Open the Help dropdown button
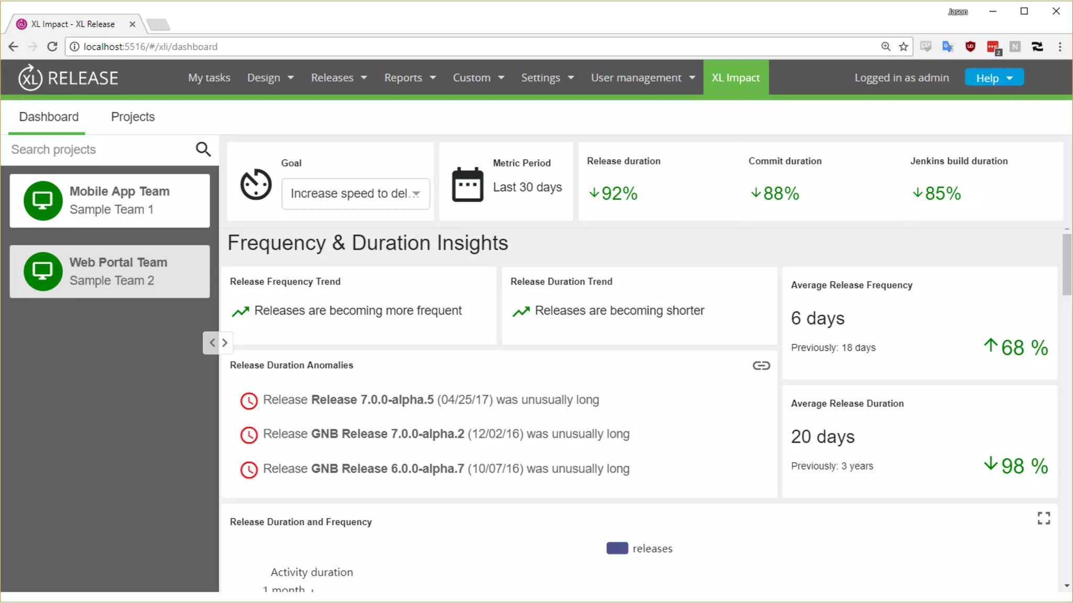 tap(993, 78)
